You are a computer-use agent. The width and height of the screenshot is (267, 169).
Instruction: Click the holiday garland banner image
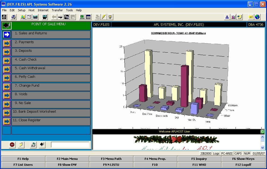click(176, 139)
